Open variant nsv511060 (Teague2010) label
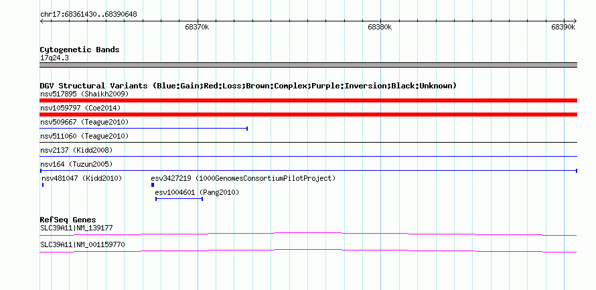The image size is (596, 290). (84, 136)
